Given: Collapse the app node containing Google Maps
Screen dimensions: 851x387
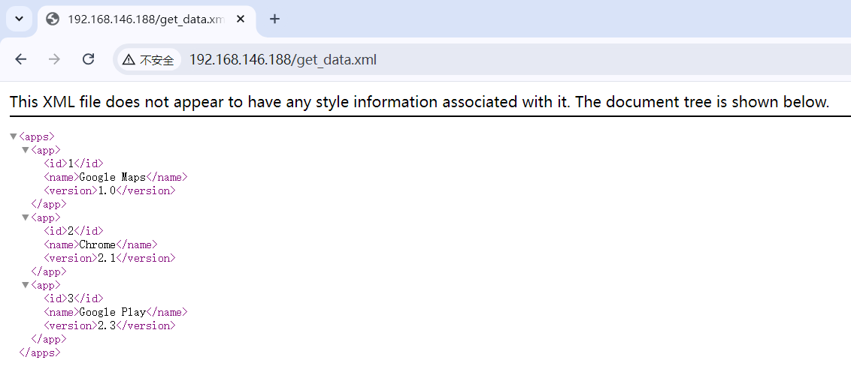Looking at the screenshot, I should [25, 150].
